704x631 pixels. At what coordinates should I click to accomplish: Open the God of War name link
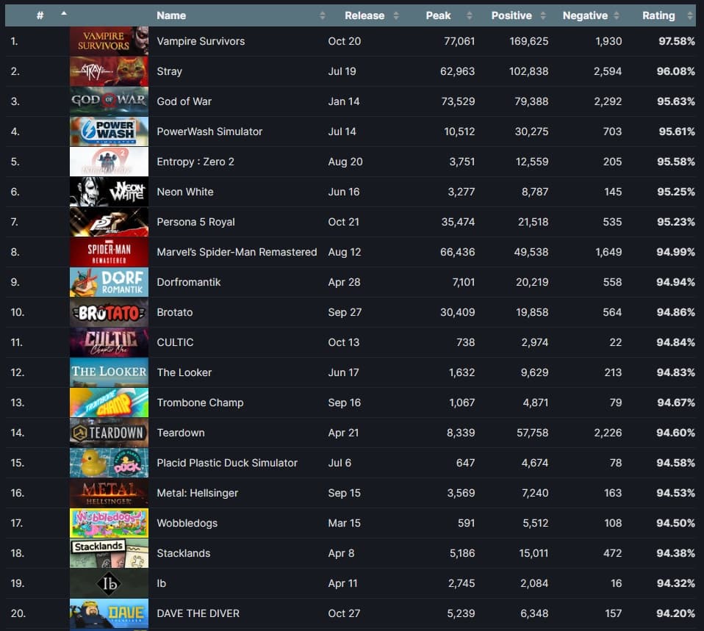tap(184, 101)
